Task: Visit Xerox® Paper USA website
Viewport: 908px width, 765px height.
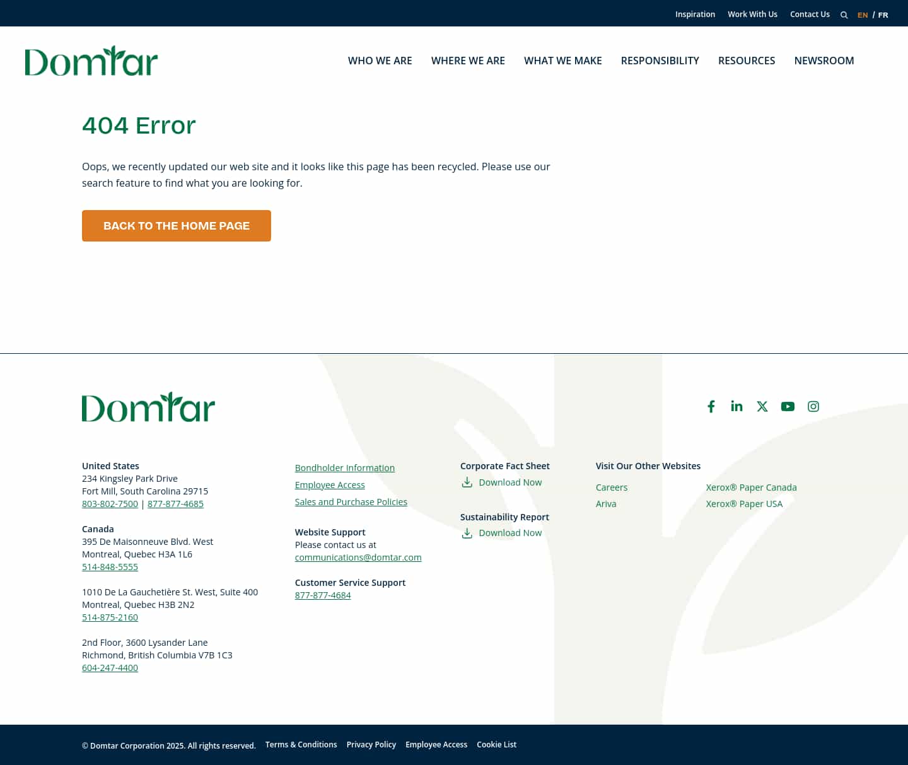Action: [744, 504]
